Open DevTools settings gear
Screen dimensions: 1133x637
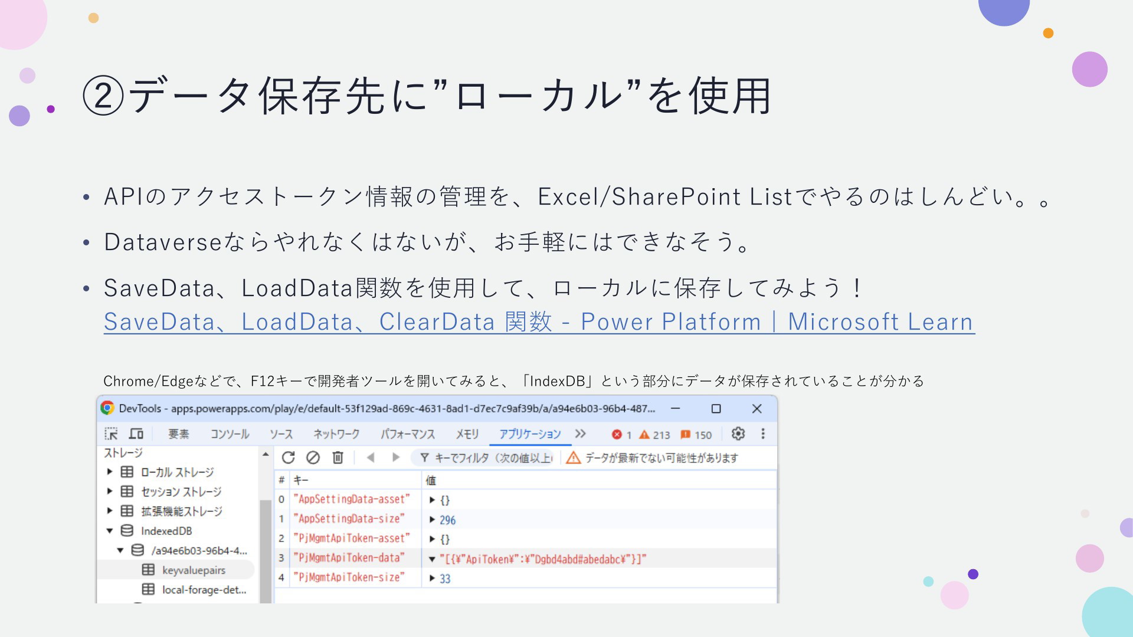click(x=738, y=434)
